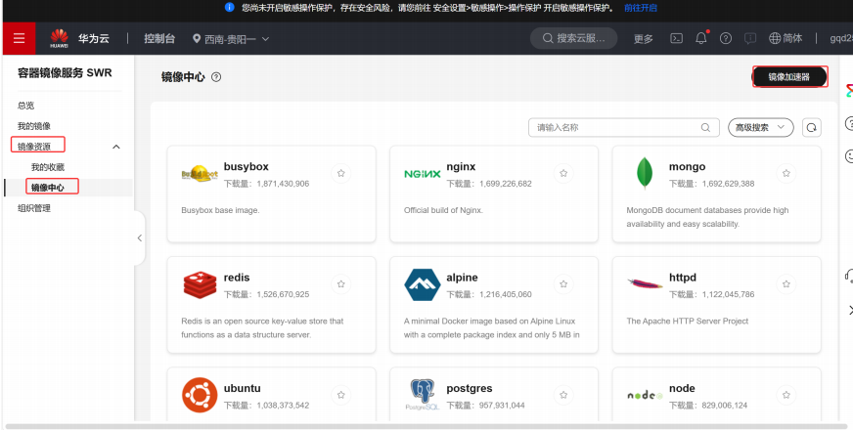Open the postgres image title
The width and height of the screenshot is (853, 430).
(469, 388)
